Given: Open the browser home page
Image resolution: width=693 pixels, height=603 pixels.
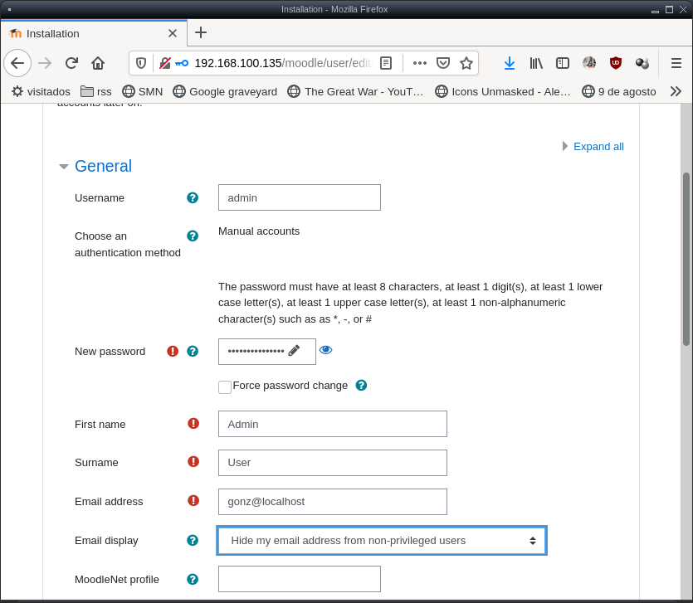Looking at the screenshot, I should [x=98, y=63].
